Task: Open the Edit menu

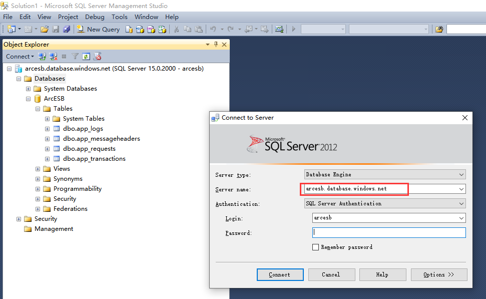Action: (x=25, y=17)
